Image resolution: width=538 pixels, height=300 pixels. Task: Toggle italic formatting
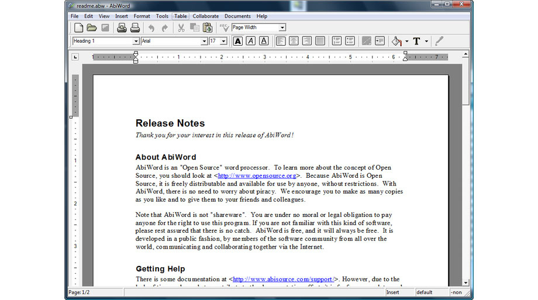251,41
